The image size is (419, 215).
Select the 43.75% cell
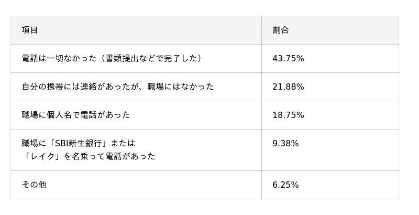click(x=288, y=59)
